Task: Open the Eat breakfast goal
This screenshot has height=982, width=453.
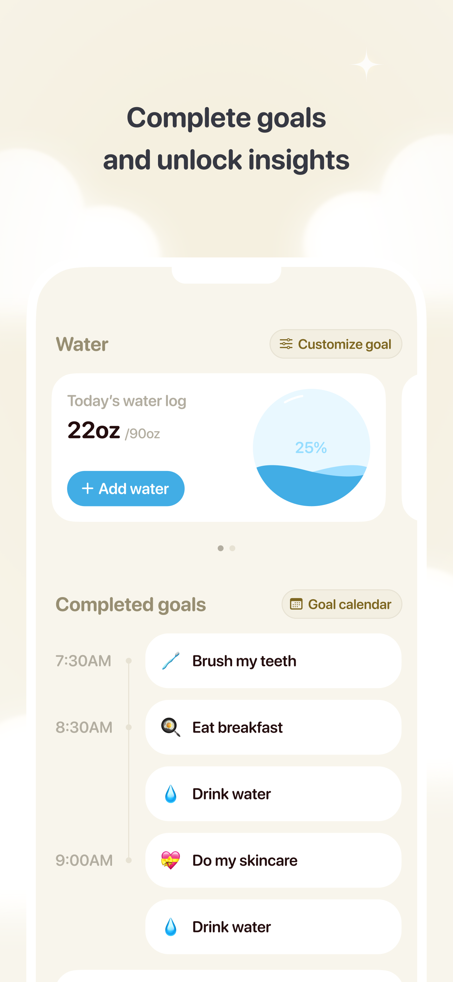Action: (x=273, y=727)
